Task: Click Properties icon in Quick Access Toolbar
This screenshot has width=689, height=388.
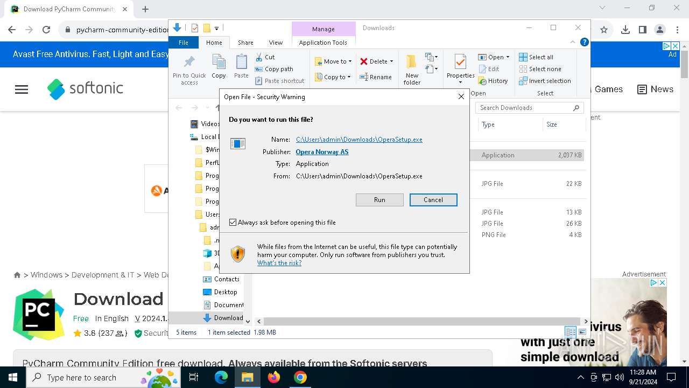Action: (x=194, y=28)
